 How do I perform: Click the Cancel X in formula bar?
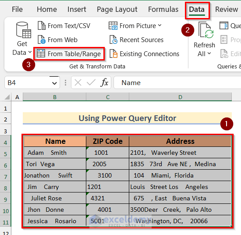78,82
